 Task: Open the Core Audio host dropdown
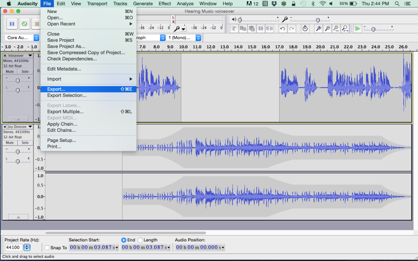pos(22,38)
